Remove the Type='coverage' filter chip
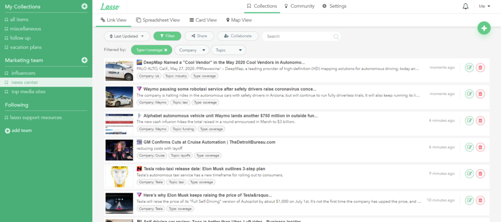501x222 pixels. click(166, 50)
